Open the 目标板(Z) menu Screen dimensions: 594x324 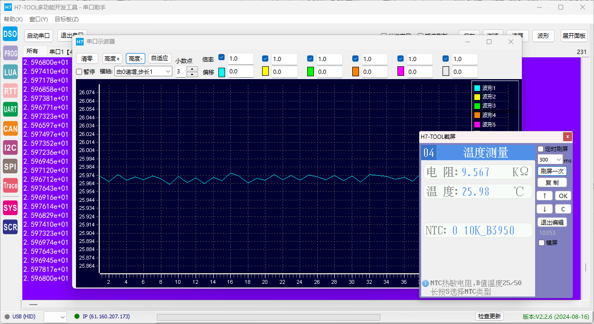click(66, 19)
